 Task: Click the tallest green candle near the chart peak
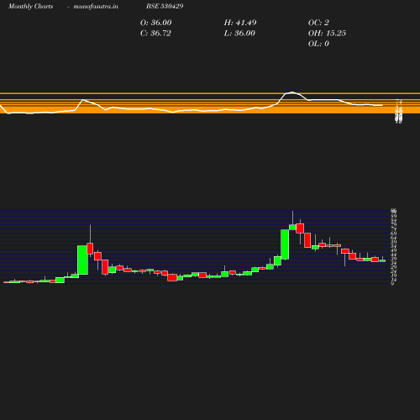click(x=285, y=244)
